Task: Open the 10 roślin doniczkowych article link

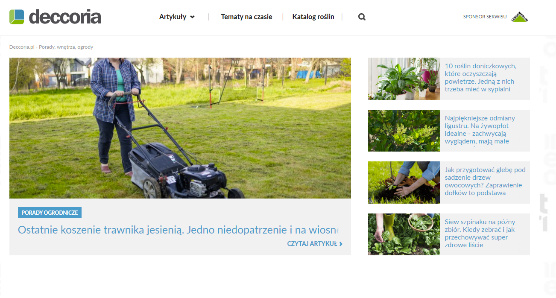Action: click(x=480, y=78)
